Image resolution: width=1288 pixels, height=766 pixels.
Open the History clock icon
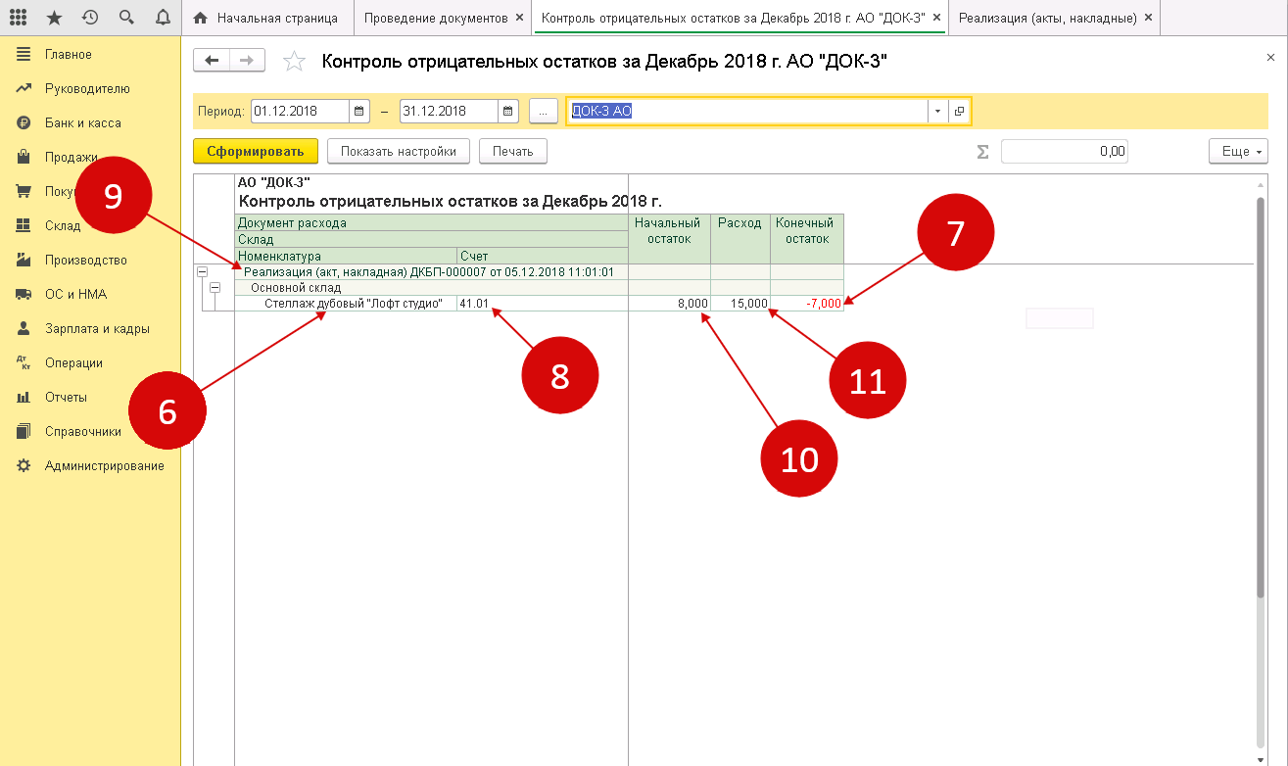coord(90,18)
